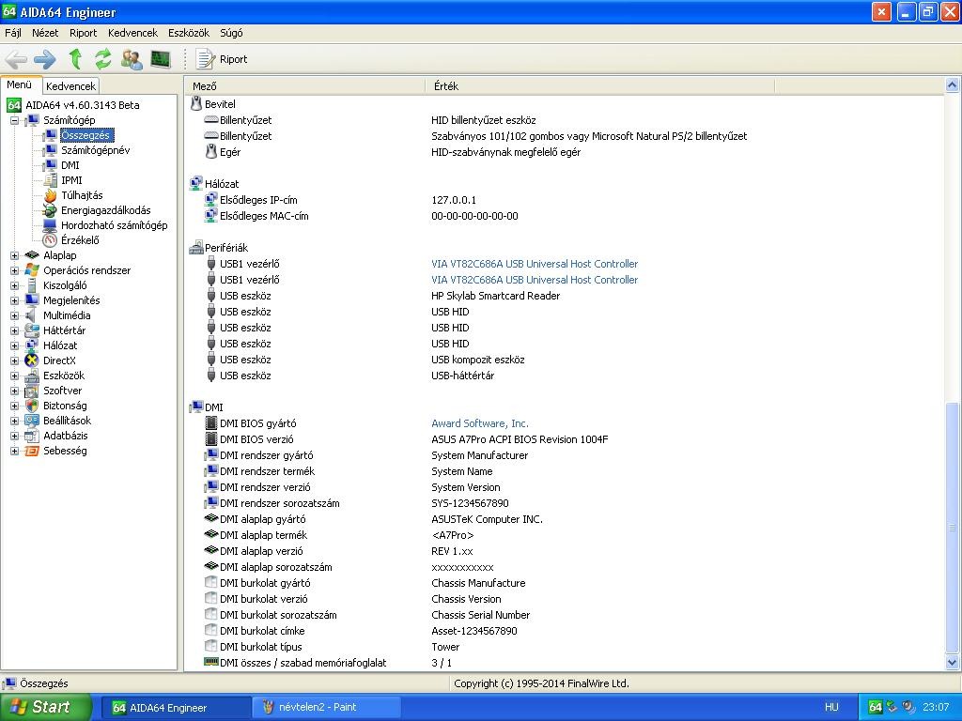Expand the Hálózat tree node
Image resolution: width=962 pixels, height=721 pixels.
14,345
